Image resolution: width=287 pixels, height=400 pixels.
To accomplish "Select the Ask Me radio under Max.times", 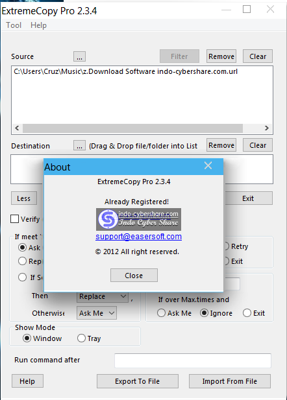I will pos(161,312).
